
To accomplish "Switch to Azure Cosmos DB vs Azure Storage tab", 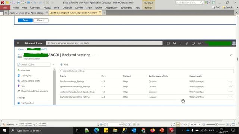I will (27, 13).
